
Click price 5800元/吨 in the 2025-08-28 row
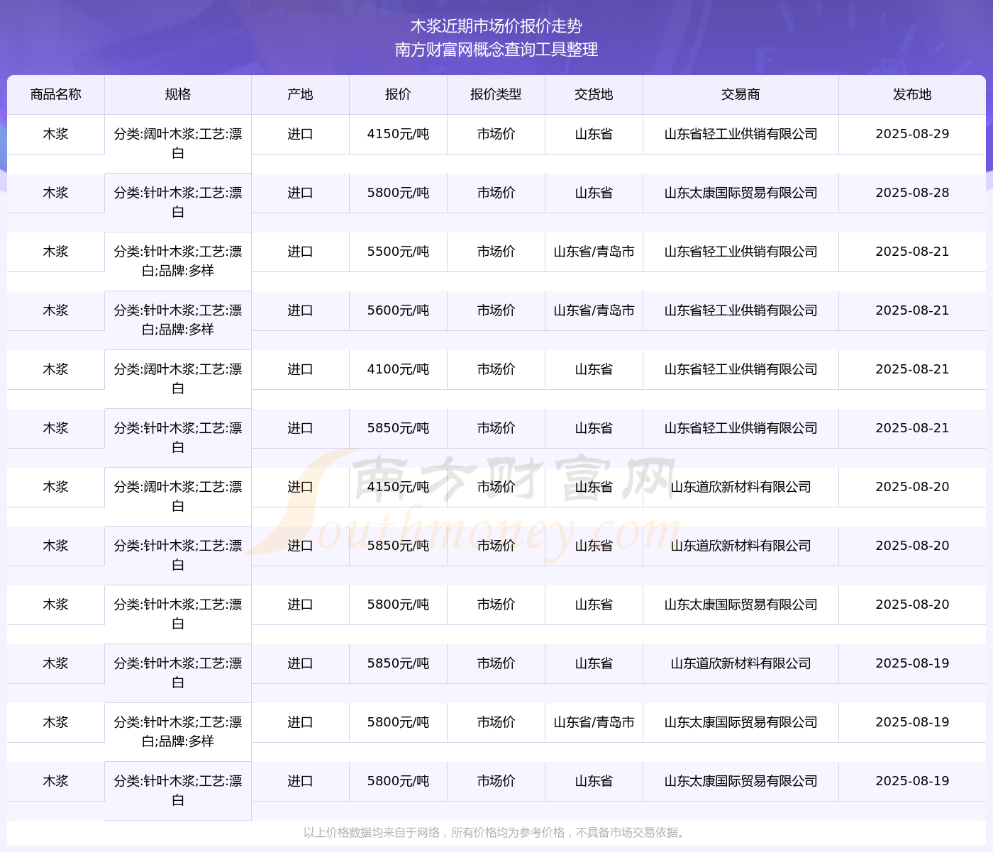398,193
